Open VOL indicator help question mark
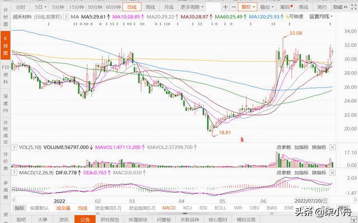The image size is (358, 223). [14, 147]
